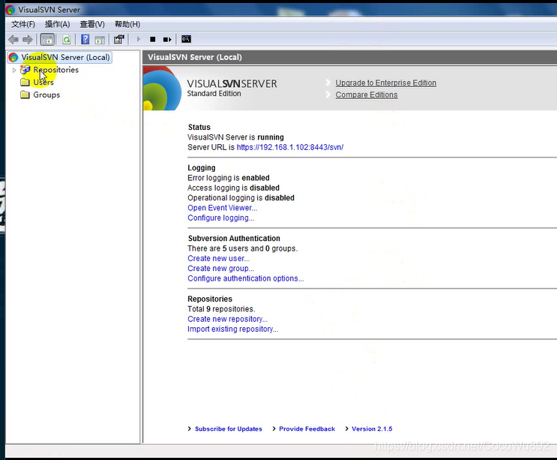
Task: Click Create new repository link
Action: (x=228, y=319)
